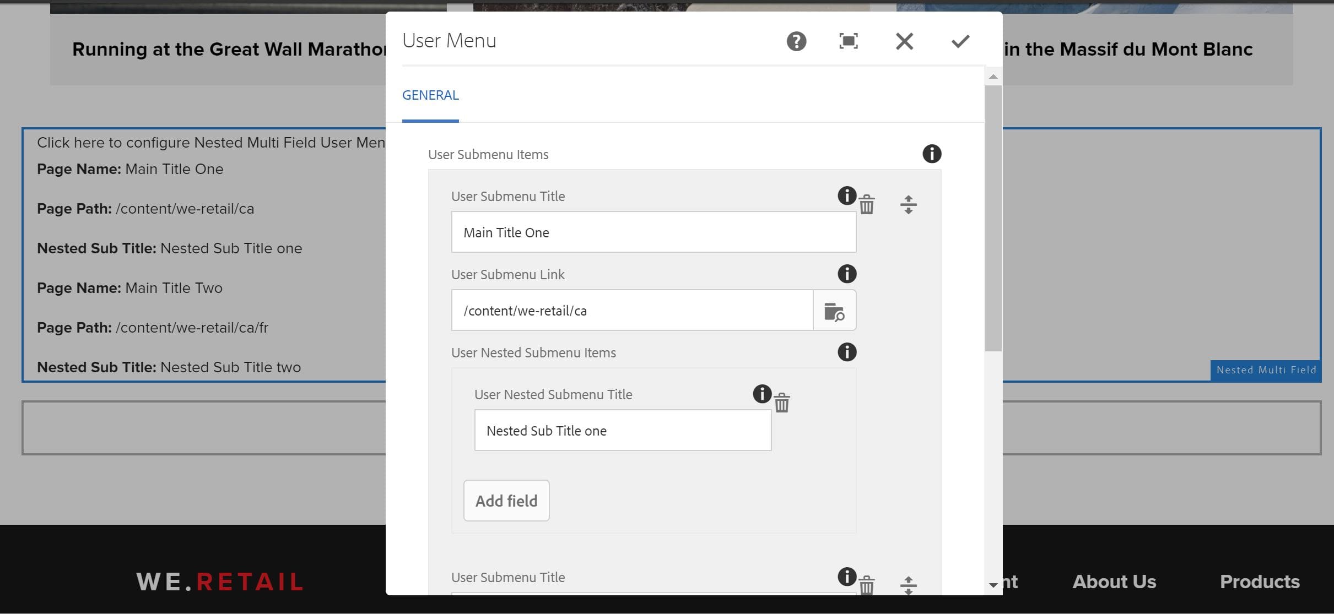Open the About Us footer link
The width and height of the screenshot is (1334, 614).
1114,582
